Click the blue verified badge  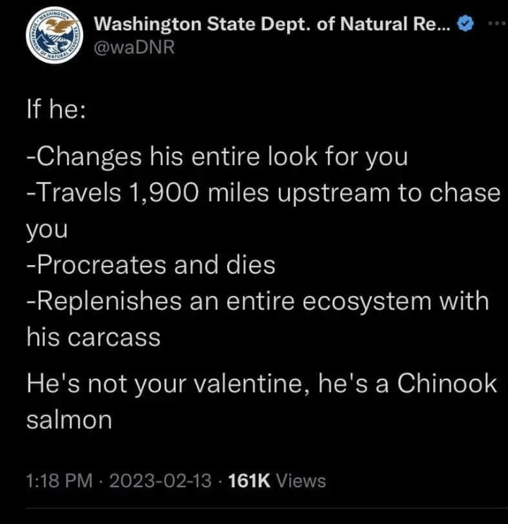[x=464, y=24]
